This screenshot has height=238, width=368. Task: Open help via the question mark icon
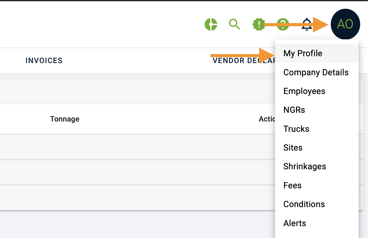click(283, 24)
